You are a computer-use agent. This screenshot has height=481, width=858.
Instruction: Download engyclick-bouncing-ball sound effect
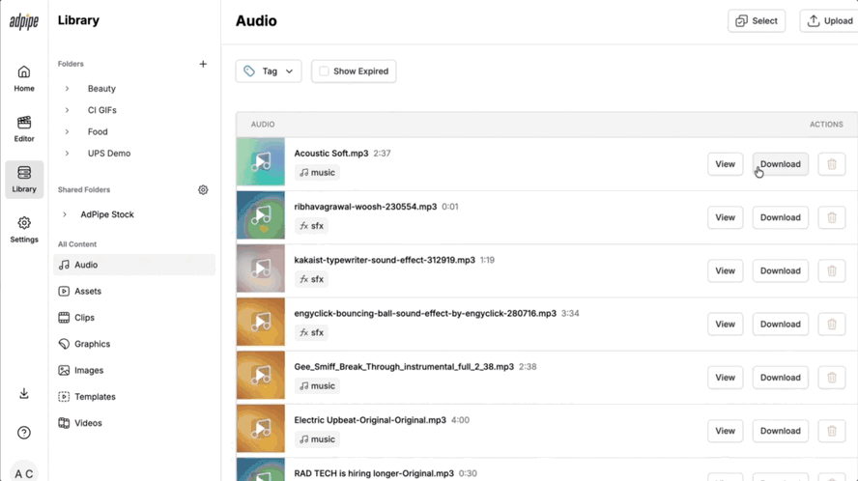coord(781,324)
